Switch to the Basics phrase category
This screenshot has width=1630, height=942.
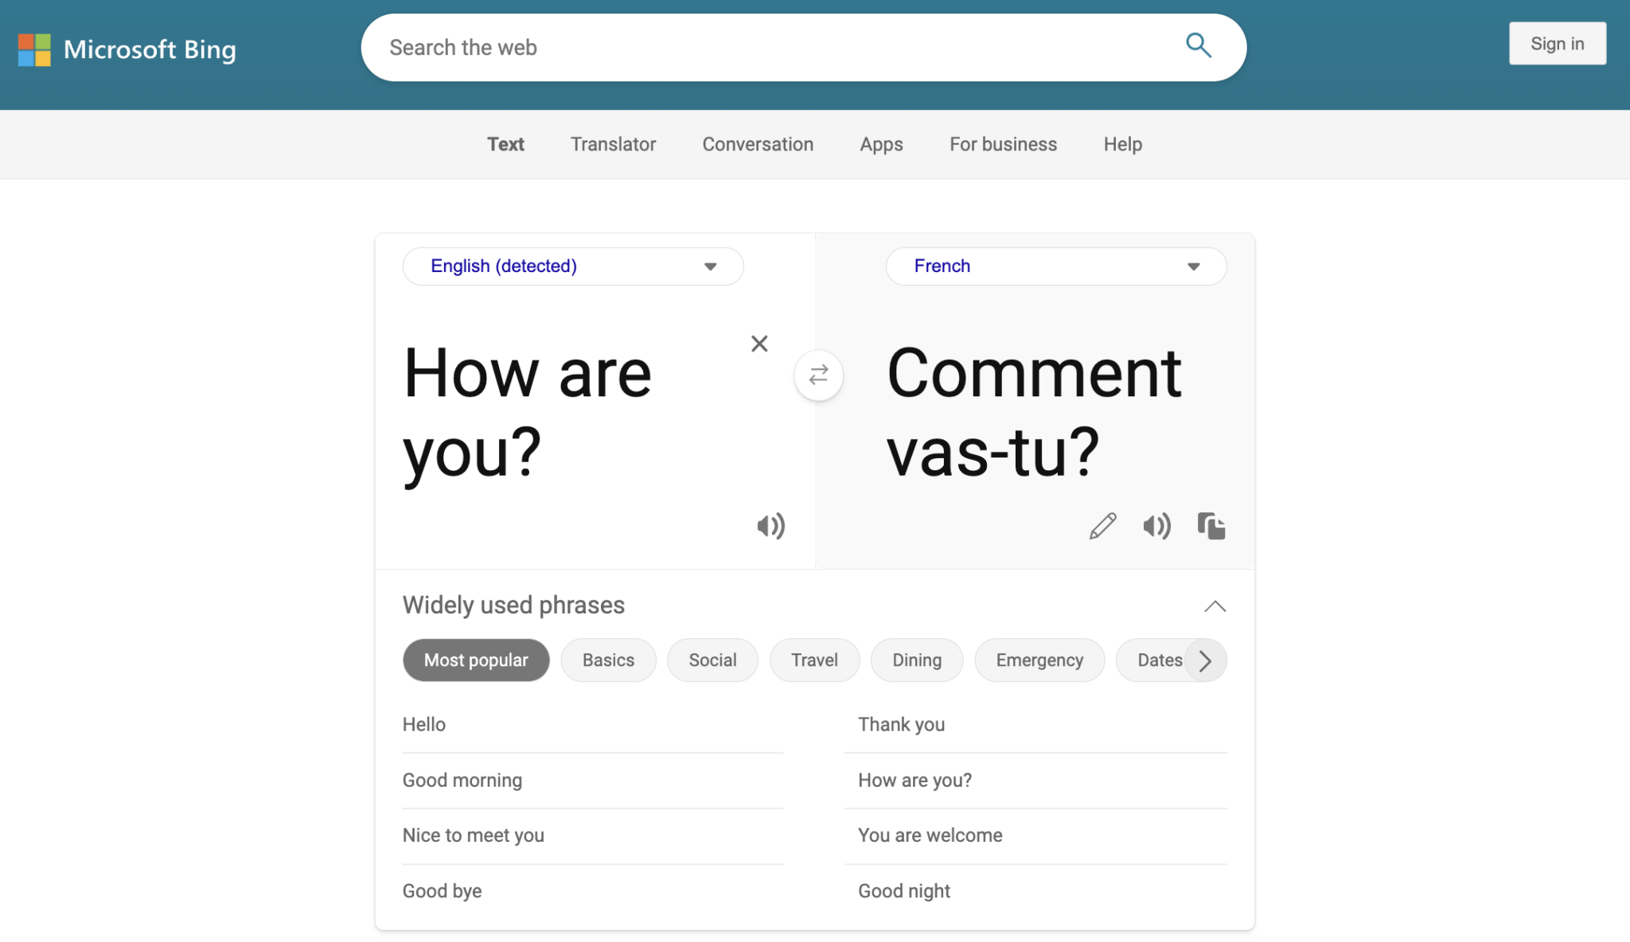click(607, 660)
